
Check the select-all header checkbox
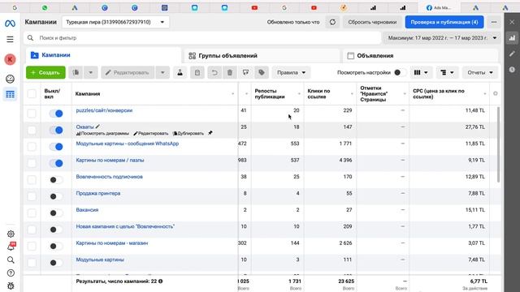32,94
